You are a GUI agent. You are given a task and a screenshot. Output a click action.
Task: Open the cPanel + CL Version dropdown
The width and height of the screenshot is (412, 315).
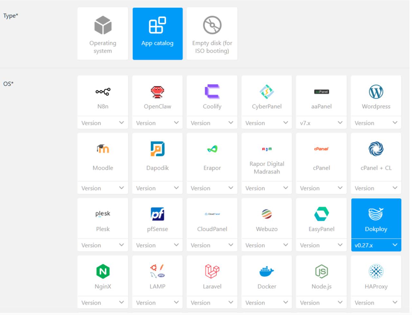376,188
